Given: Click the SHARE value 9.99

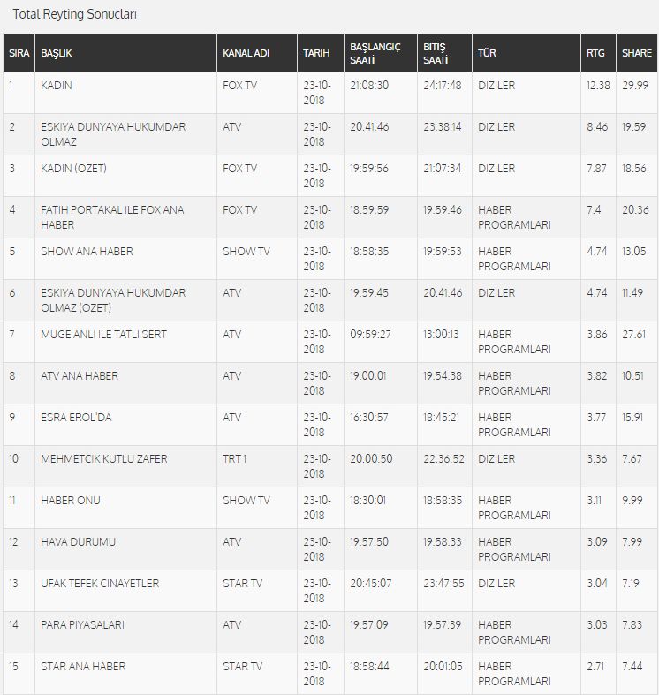Looking at the screenshot, I should coord(632,501).
